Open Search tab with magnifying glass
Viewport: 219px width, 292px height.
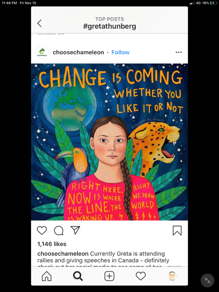[78, 276]
